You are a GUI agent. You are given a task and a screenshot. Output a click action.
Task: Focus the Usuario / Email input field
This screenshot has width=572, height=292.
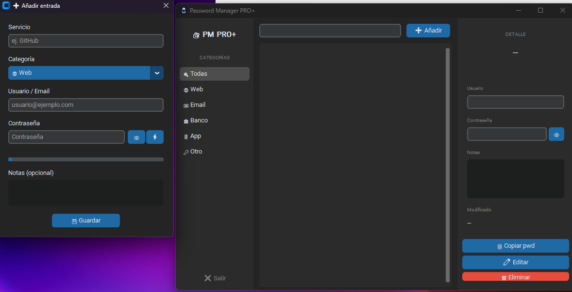pos(86,105)
